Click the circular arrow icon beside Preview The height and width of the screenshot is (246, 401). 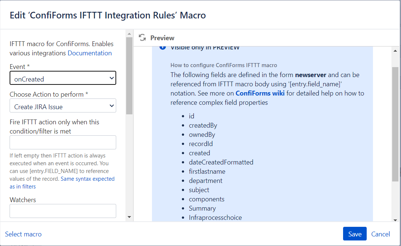[x=142, y=37]
